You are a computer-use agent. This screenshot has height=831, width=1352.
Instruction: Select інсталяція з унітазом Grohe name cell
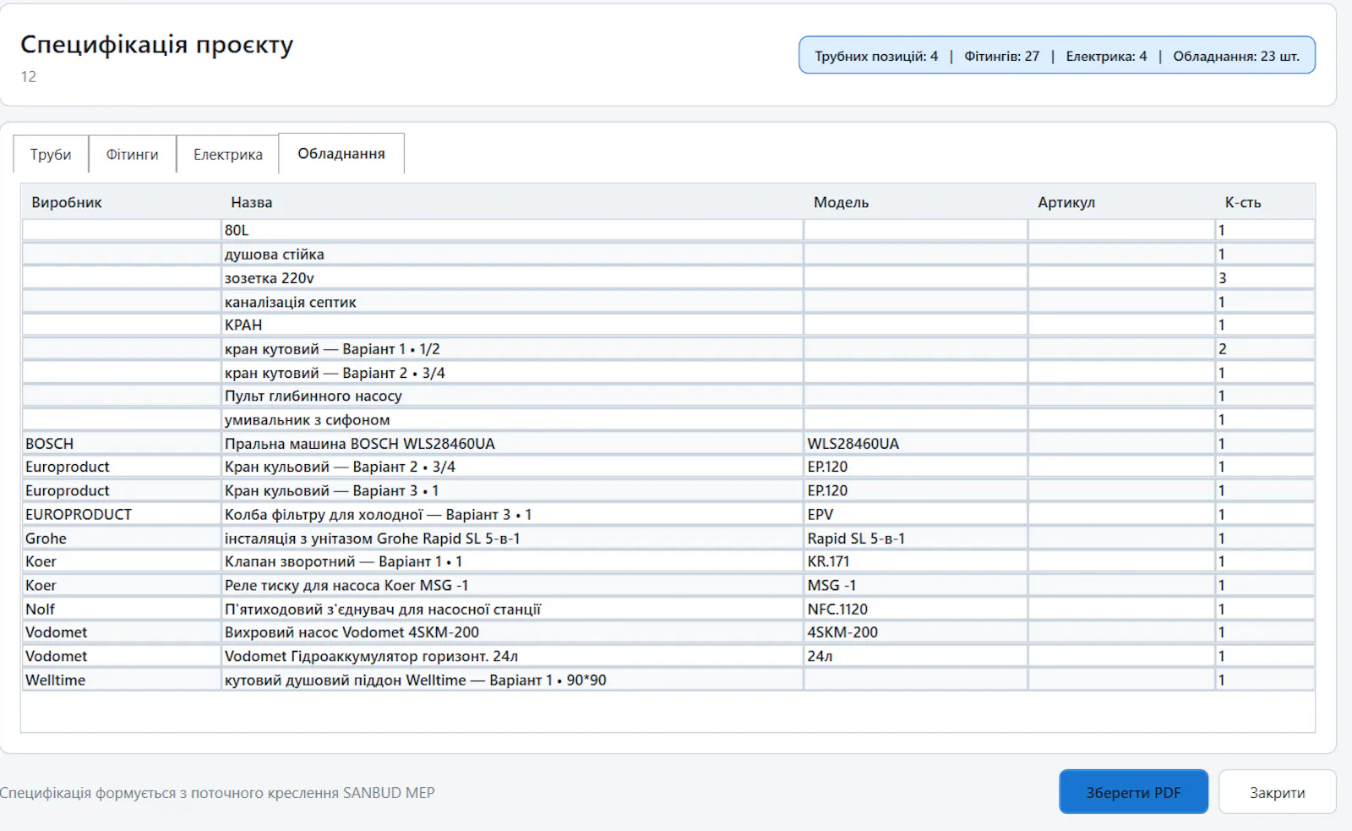[512, 538]
